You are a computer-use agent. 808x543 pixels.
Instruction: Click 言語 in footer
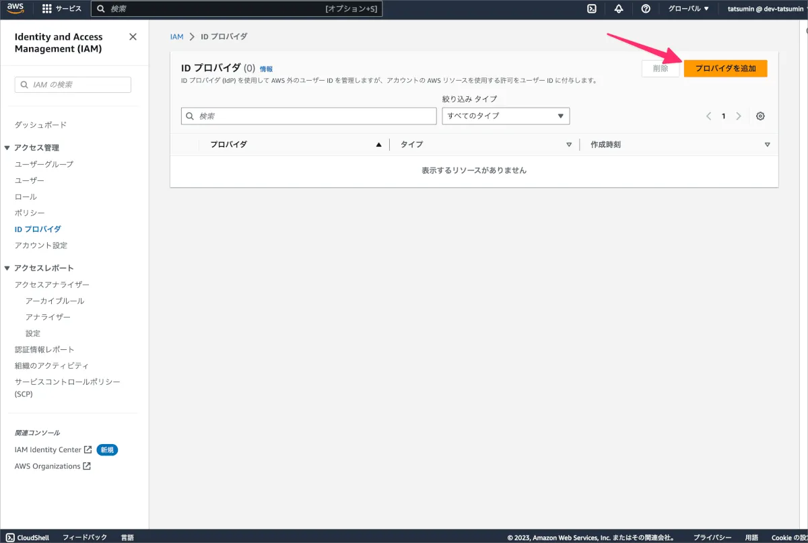pos(127,538)
